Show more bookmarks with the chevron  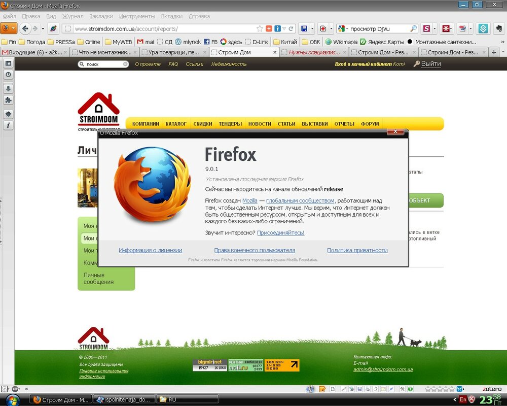[x=502, y=42]
